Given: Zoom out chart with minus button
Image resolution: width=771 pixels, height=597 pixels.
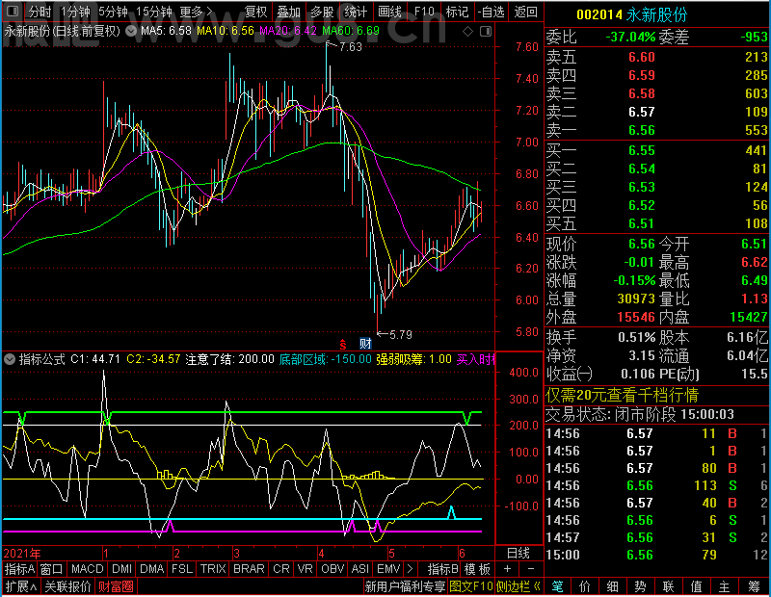Looking at the screenshot, I should tap(531, 569).
